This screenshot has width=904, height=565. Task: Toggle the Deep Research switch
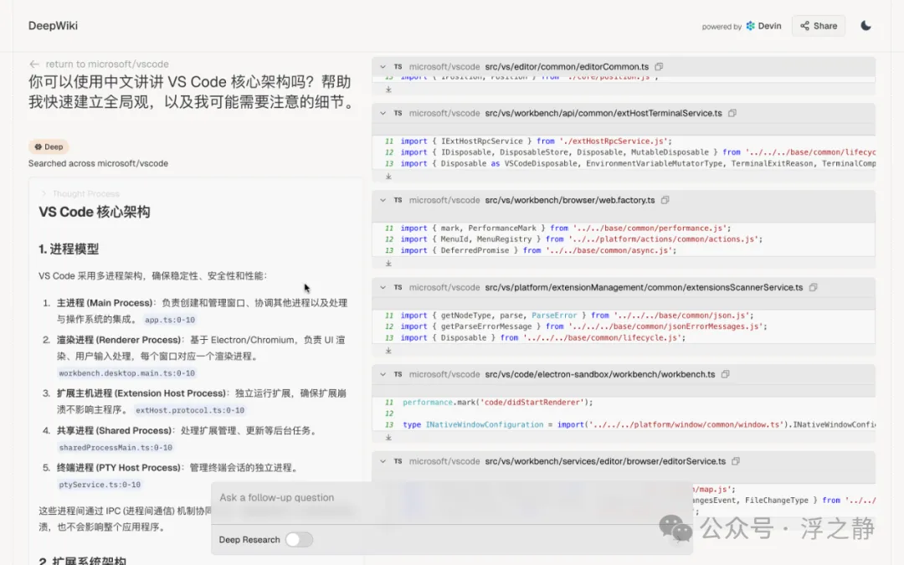299,540
